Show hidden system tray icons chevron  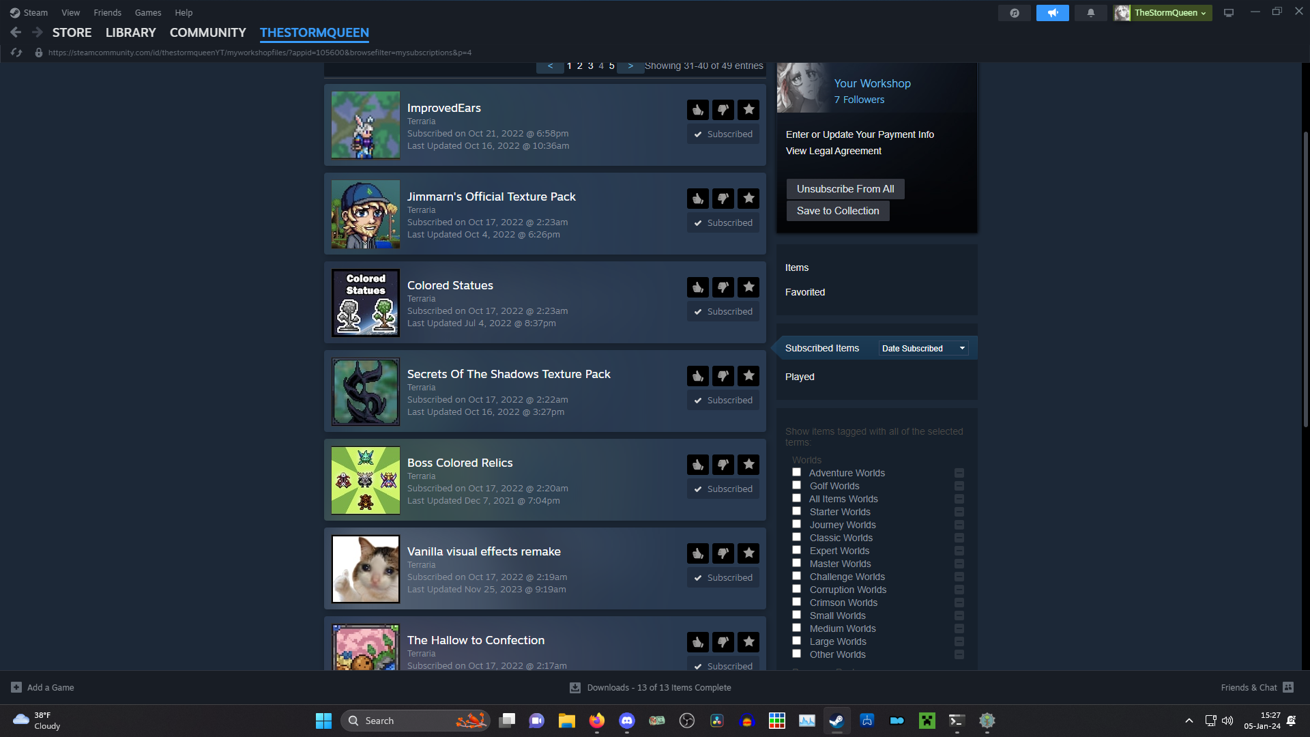(x=1189, y=721)
